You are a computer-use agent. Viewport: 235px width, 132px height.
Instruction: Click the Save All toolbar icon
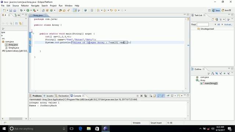[x=15, y=10]
